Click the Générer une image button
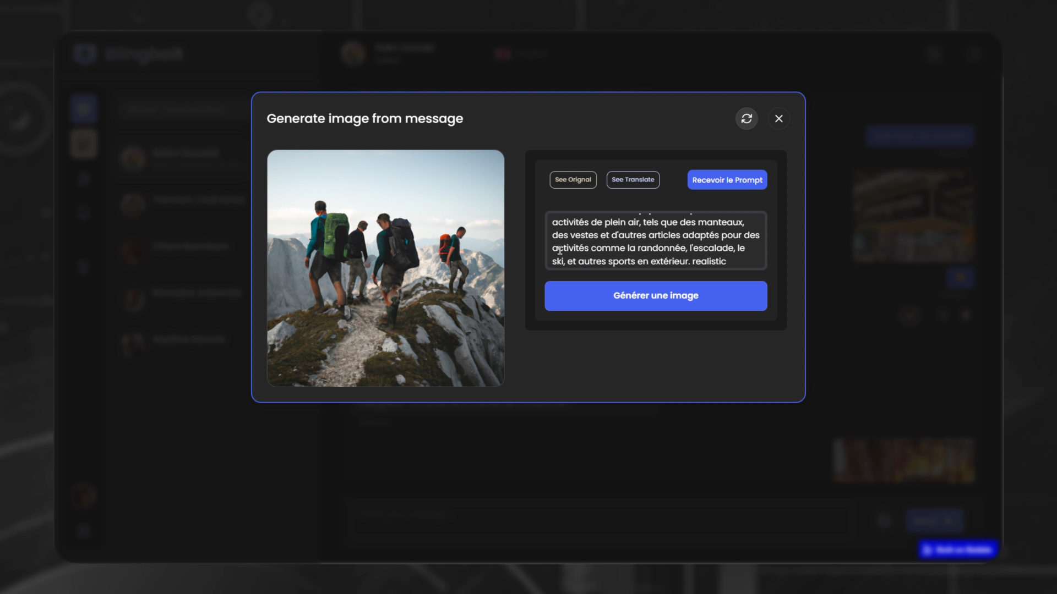Screen dimensions: 1057x594 pos(655,296)
